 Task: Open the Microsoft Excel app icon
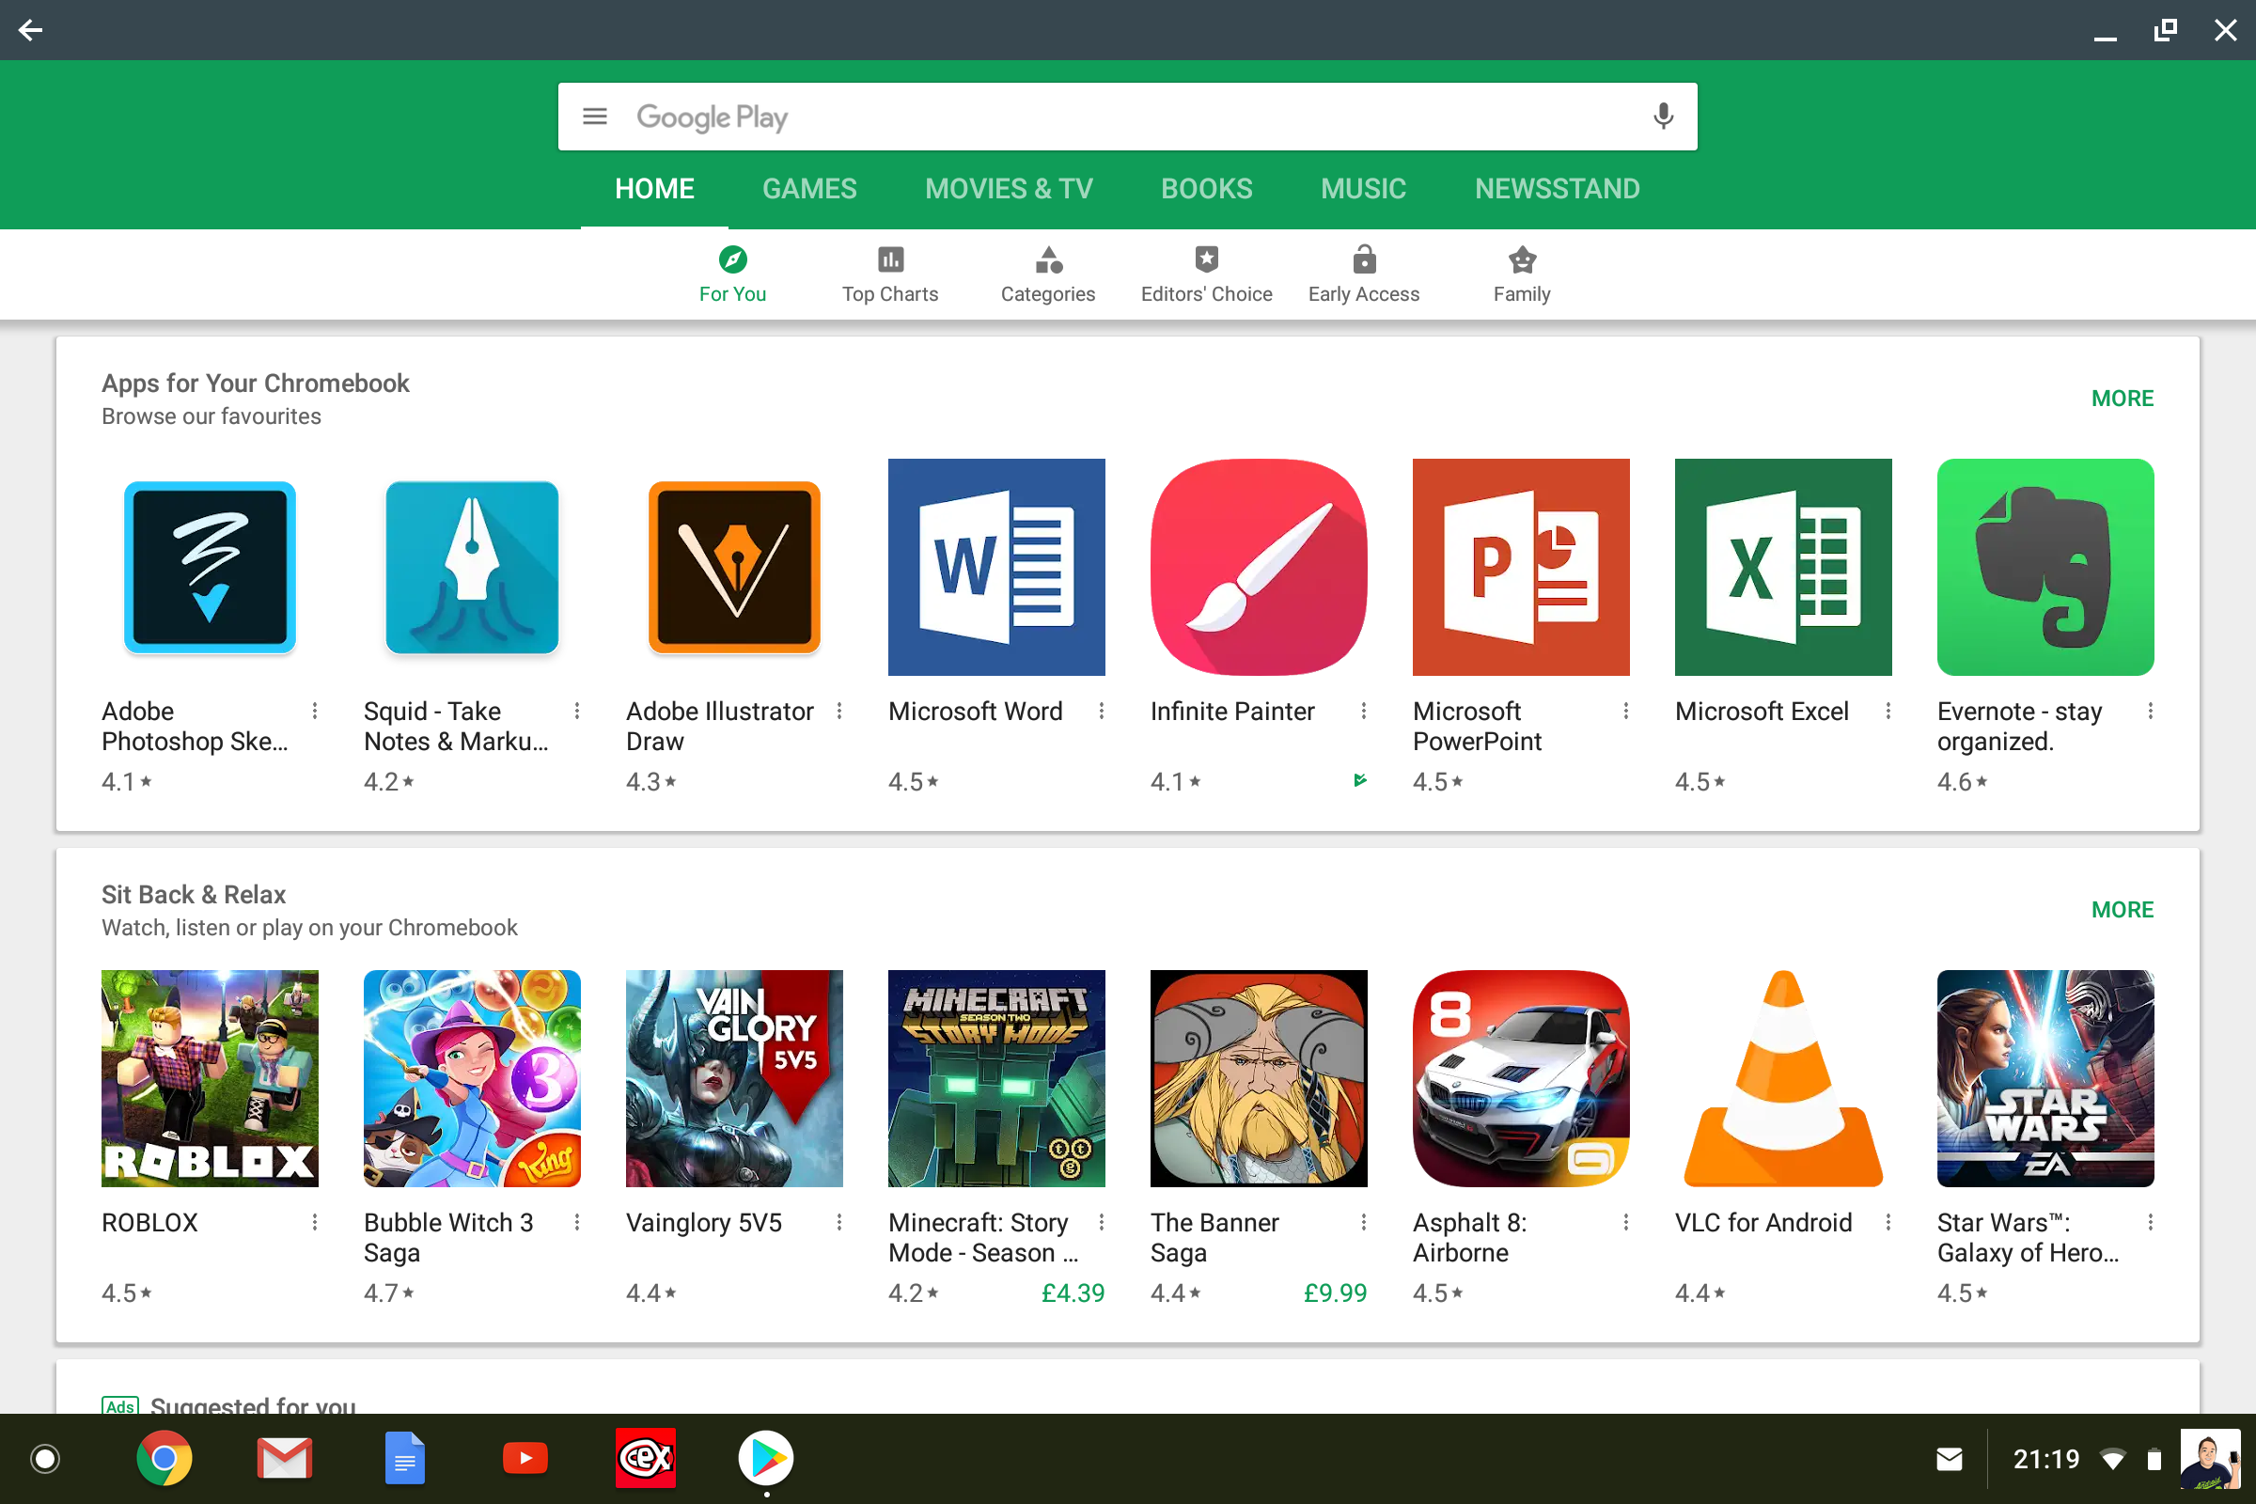[x=1783, y=567]
